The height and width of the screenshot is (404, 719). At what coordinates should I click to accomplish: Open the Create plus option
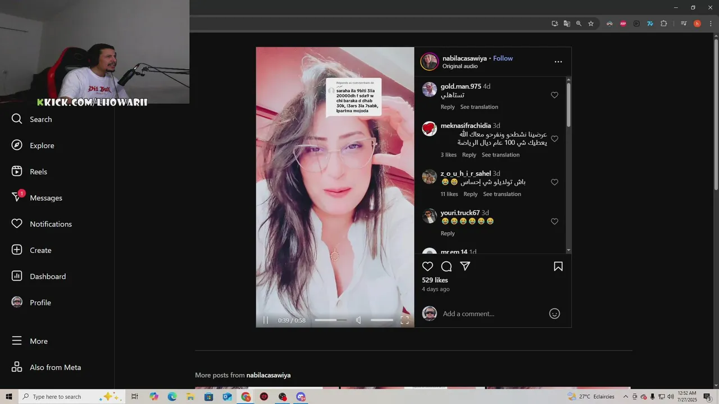click(x=31, y=250)
